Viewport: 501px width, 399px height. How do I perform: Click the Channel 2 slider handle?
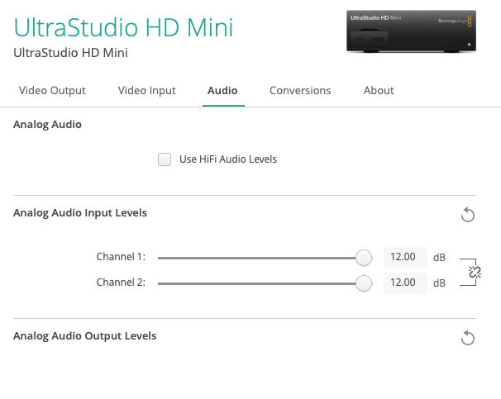coord(364,283)
